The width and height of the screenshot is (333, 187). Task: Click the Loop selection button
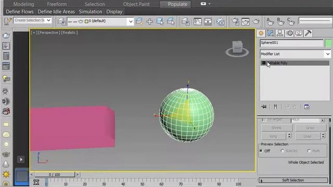(308, 136)
